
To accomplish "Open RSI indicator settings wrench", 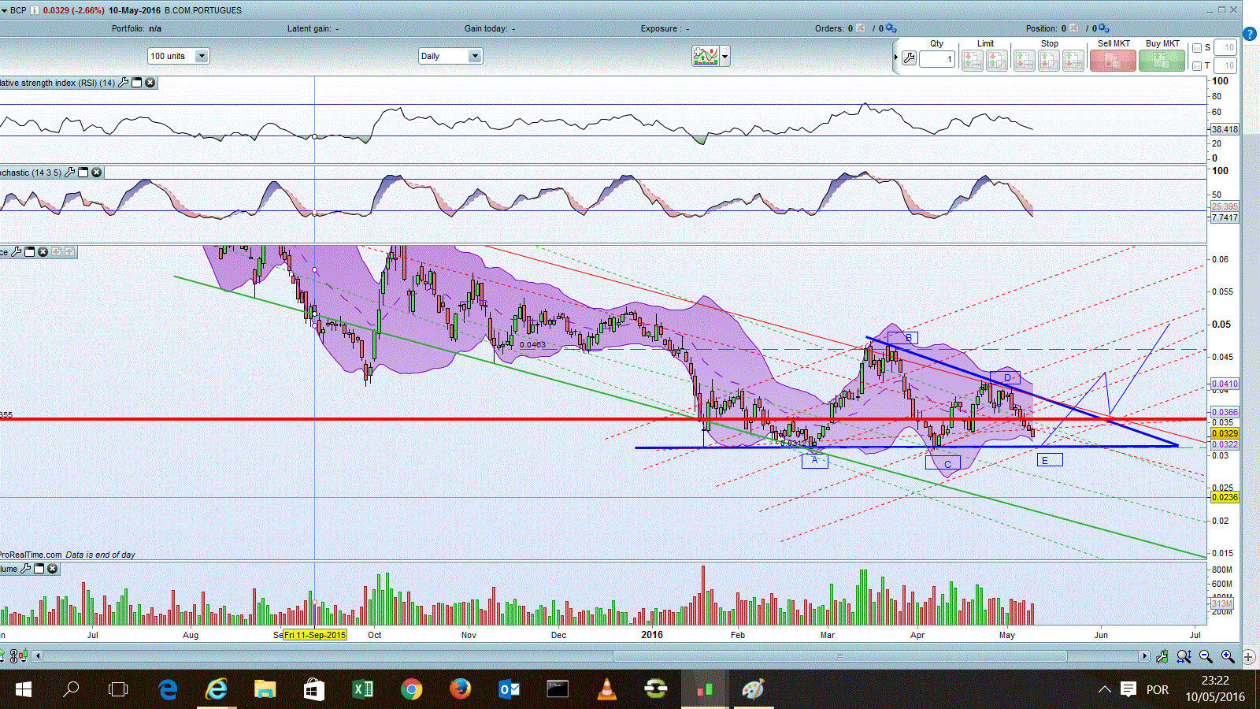I will click(124, 83).
